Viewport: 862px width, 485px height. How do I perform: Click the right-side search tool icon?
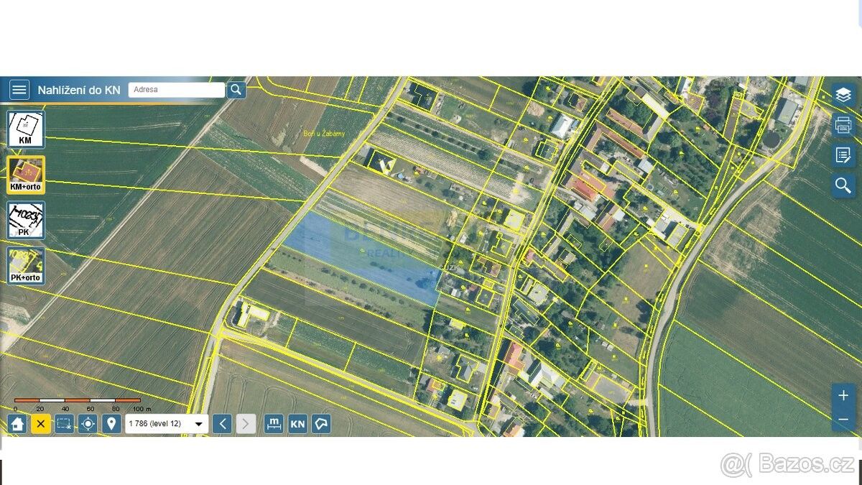coord(843,185)
